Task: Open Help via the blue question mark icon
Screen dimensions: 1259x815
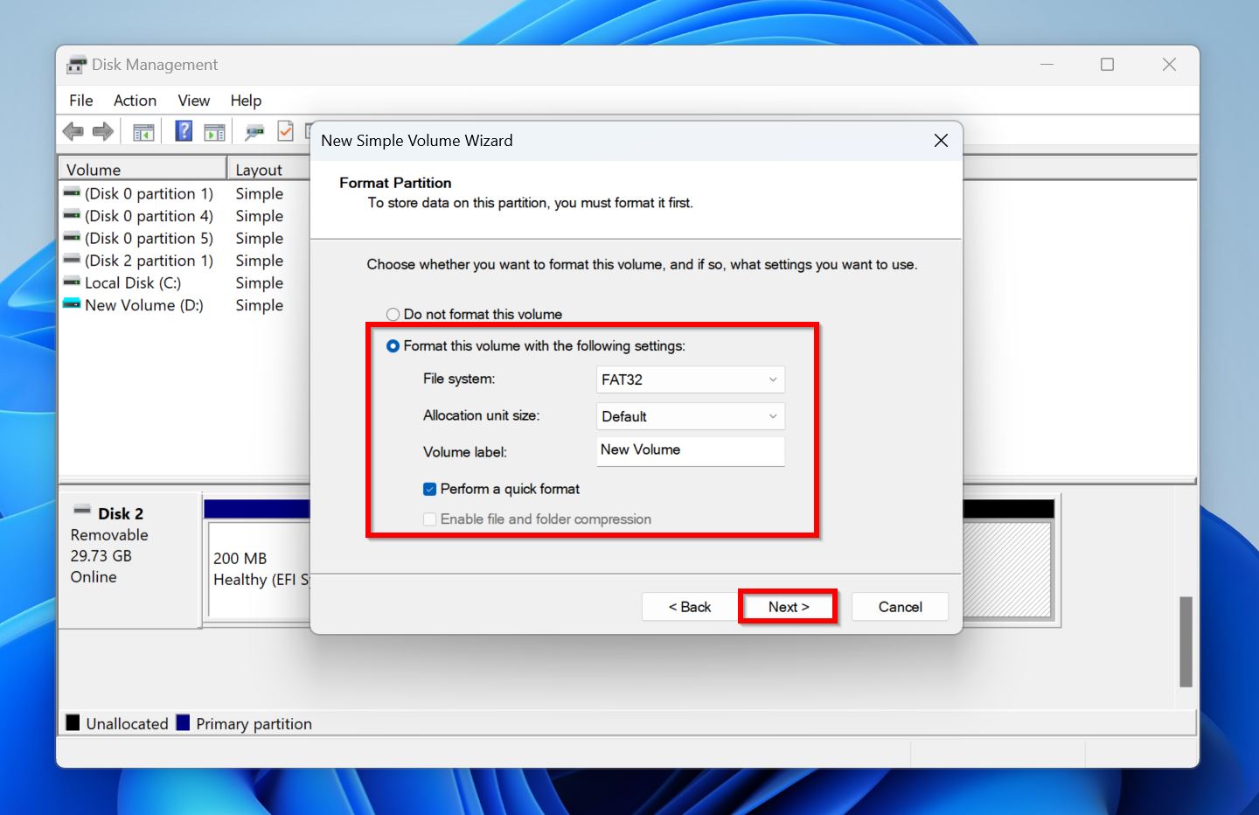Action: click(184, 131)
